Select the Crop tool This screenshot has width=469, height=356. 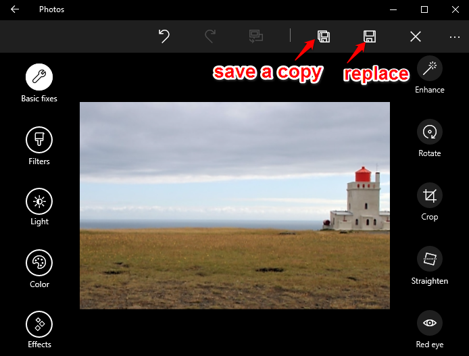430,195
